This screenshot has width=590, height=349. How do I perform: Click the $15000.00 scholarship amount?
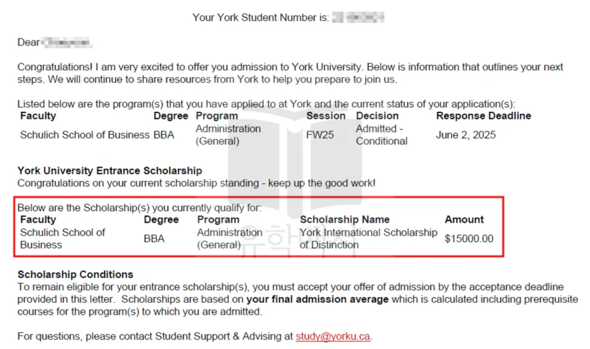tap(469, 238)
